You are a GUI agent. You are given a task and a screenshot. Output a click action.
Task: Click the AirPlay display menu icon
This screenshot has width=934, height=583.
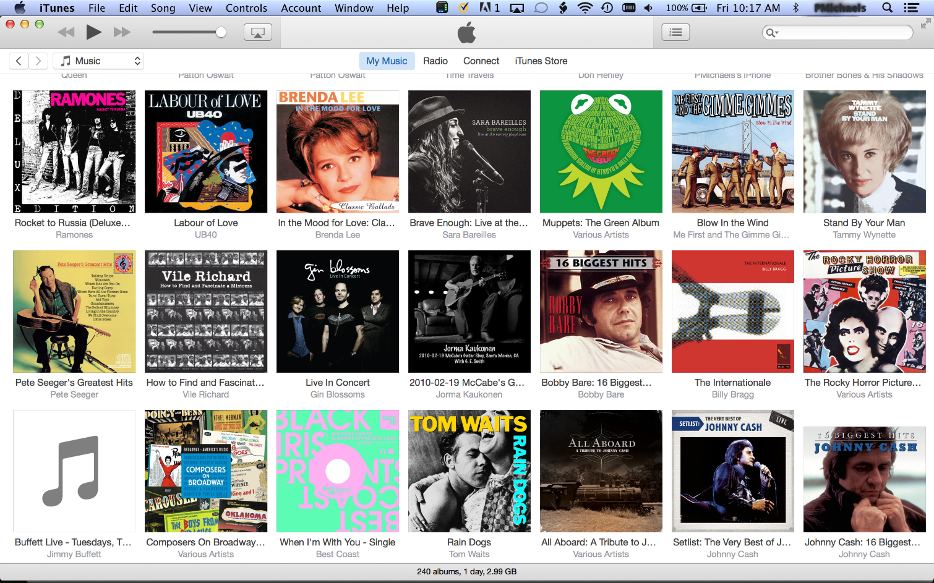(x=516, y=8)
